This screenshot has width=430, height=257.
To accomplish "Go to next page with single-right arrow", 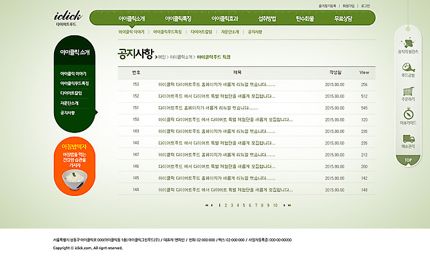I will click(x=284, y=205).
